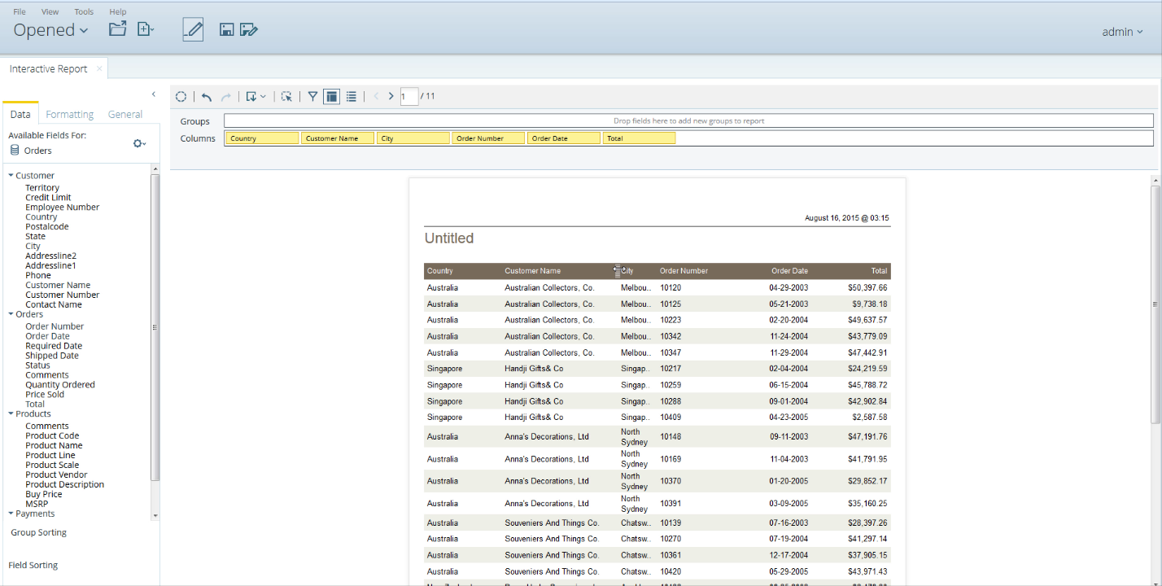Click the circular Add Content toolbar icon

tap(181, 97)
